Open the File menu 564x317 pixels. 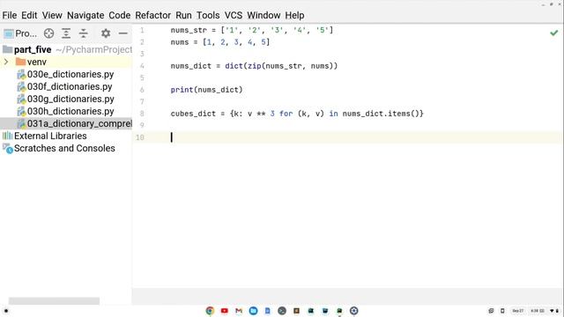[10, 16]
